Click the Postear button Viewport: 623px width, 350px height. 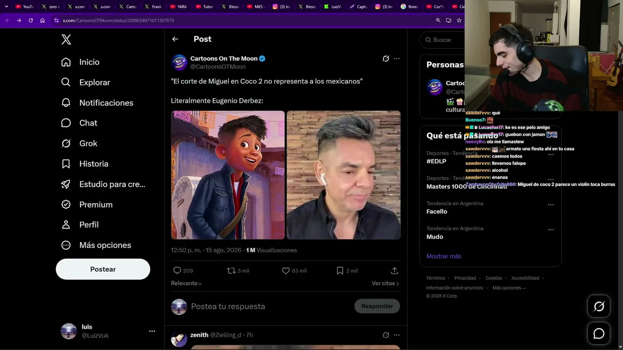click(x=103, y=269)
